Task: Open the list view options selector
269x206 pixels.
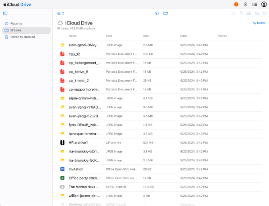Action: click(x=61, y=13)
